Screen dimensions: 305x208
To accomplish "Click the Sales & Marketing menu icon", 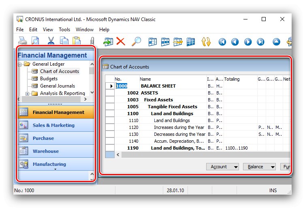I will 23,125.
